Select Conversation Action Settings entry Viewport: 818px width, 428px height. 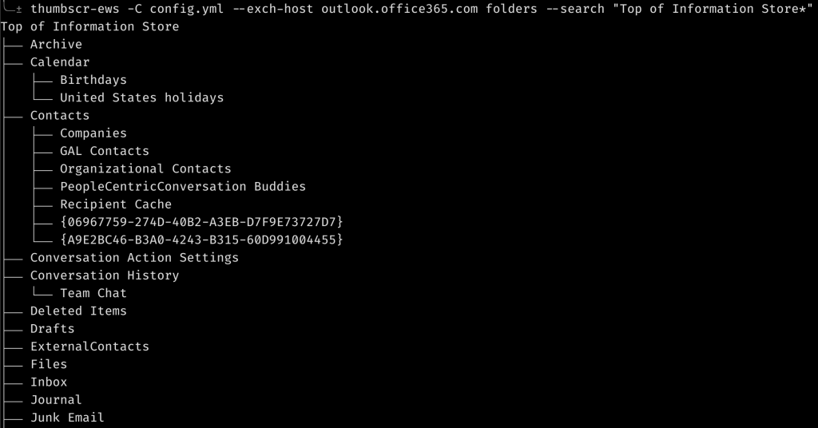pyautogui.click(x=134, y=258)
